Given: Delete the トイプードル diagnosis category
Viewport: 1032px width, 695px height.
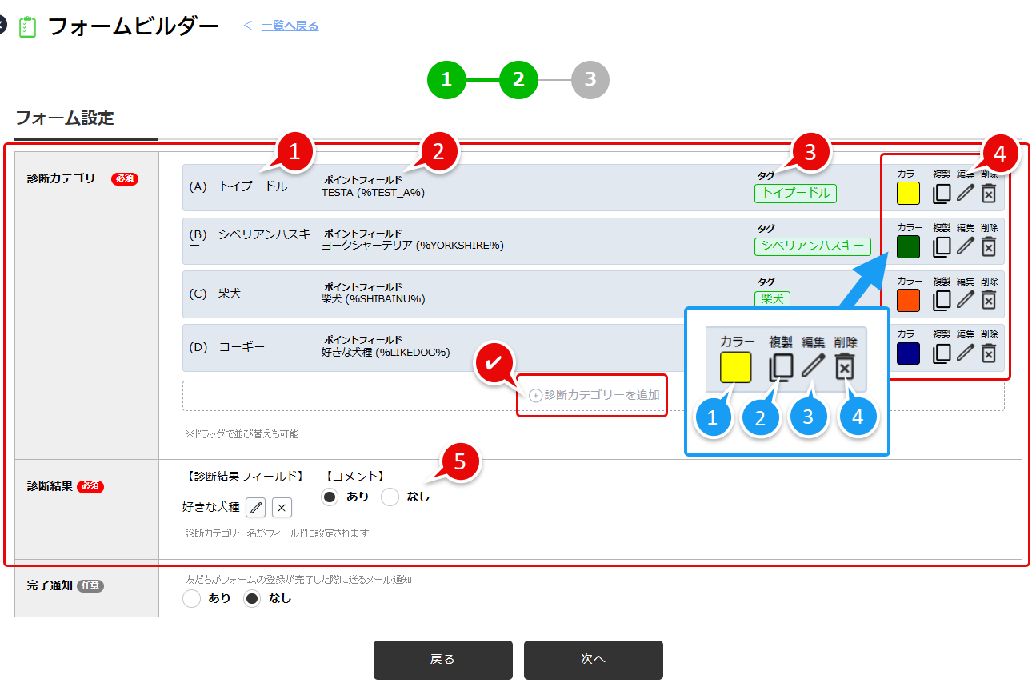Looking at the screenshot, I should (987, 193).
